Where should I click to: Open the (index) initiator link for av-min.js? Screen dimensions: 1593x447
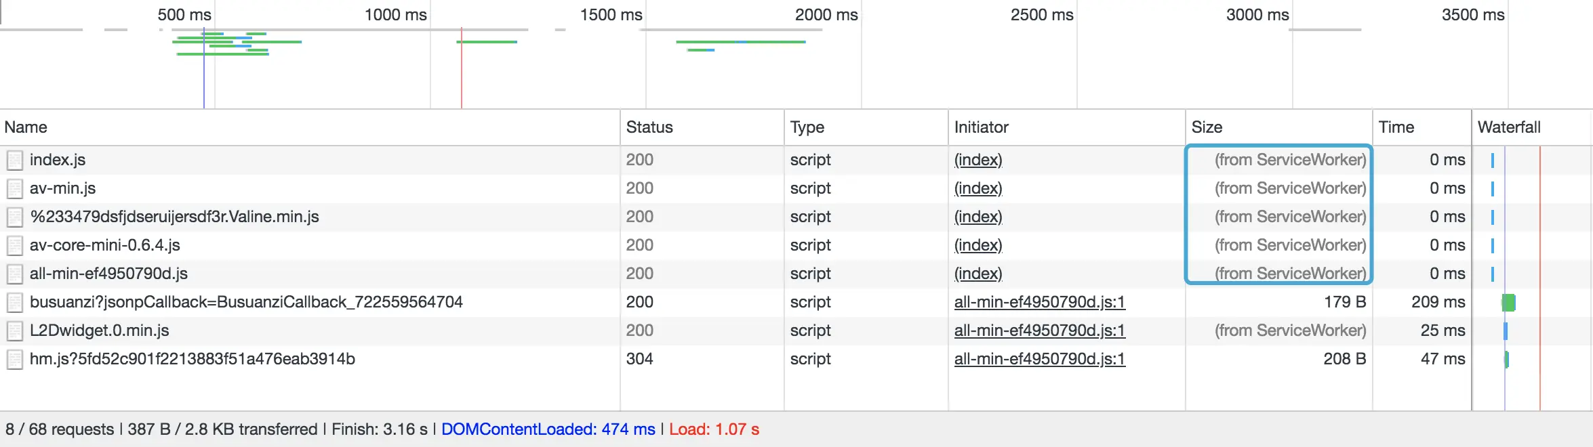point(978,188)
